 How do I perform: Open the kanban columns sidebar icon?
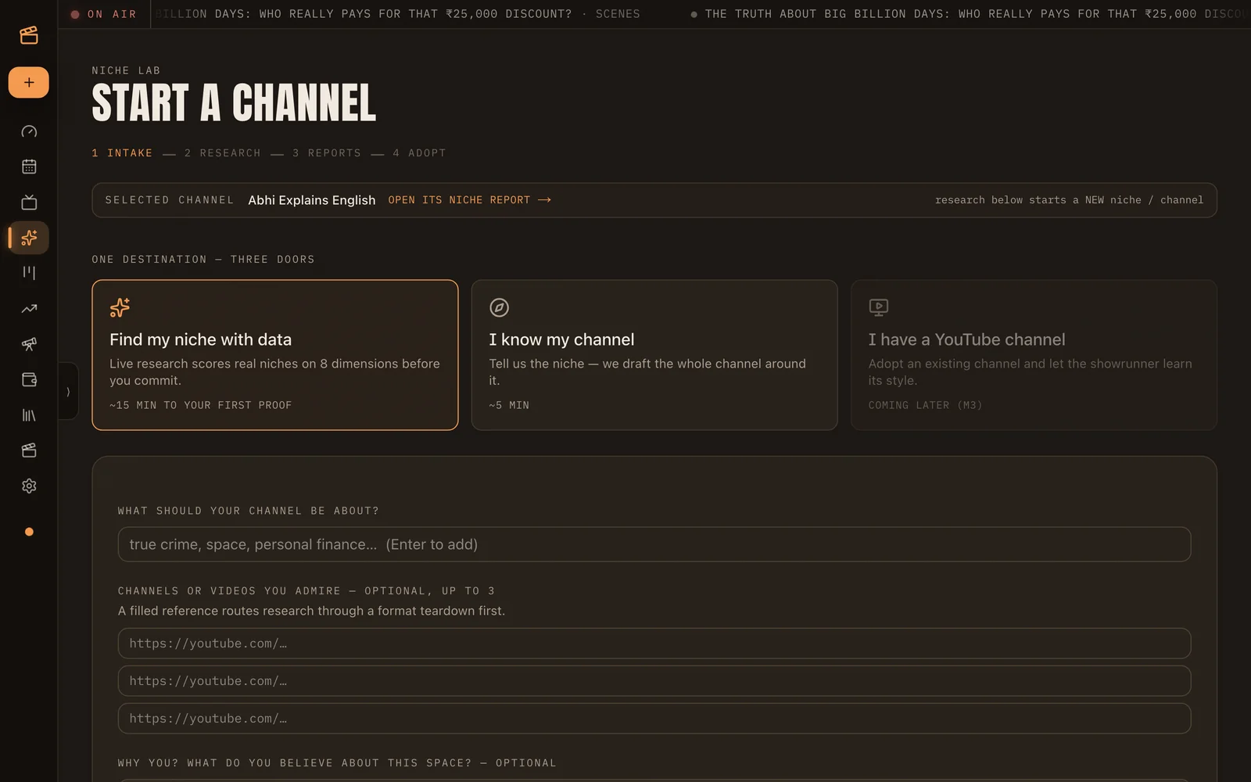click(x=29, y=273)
